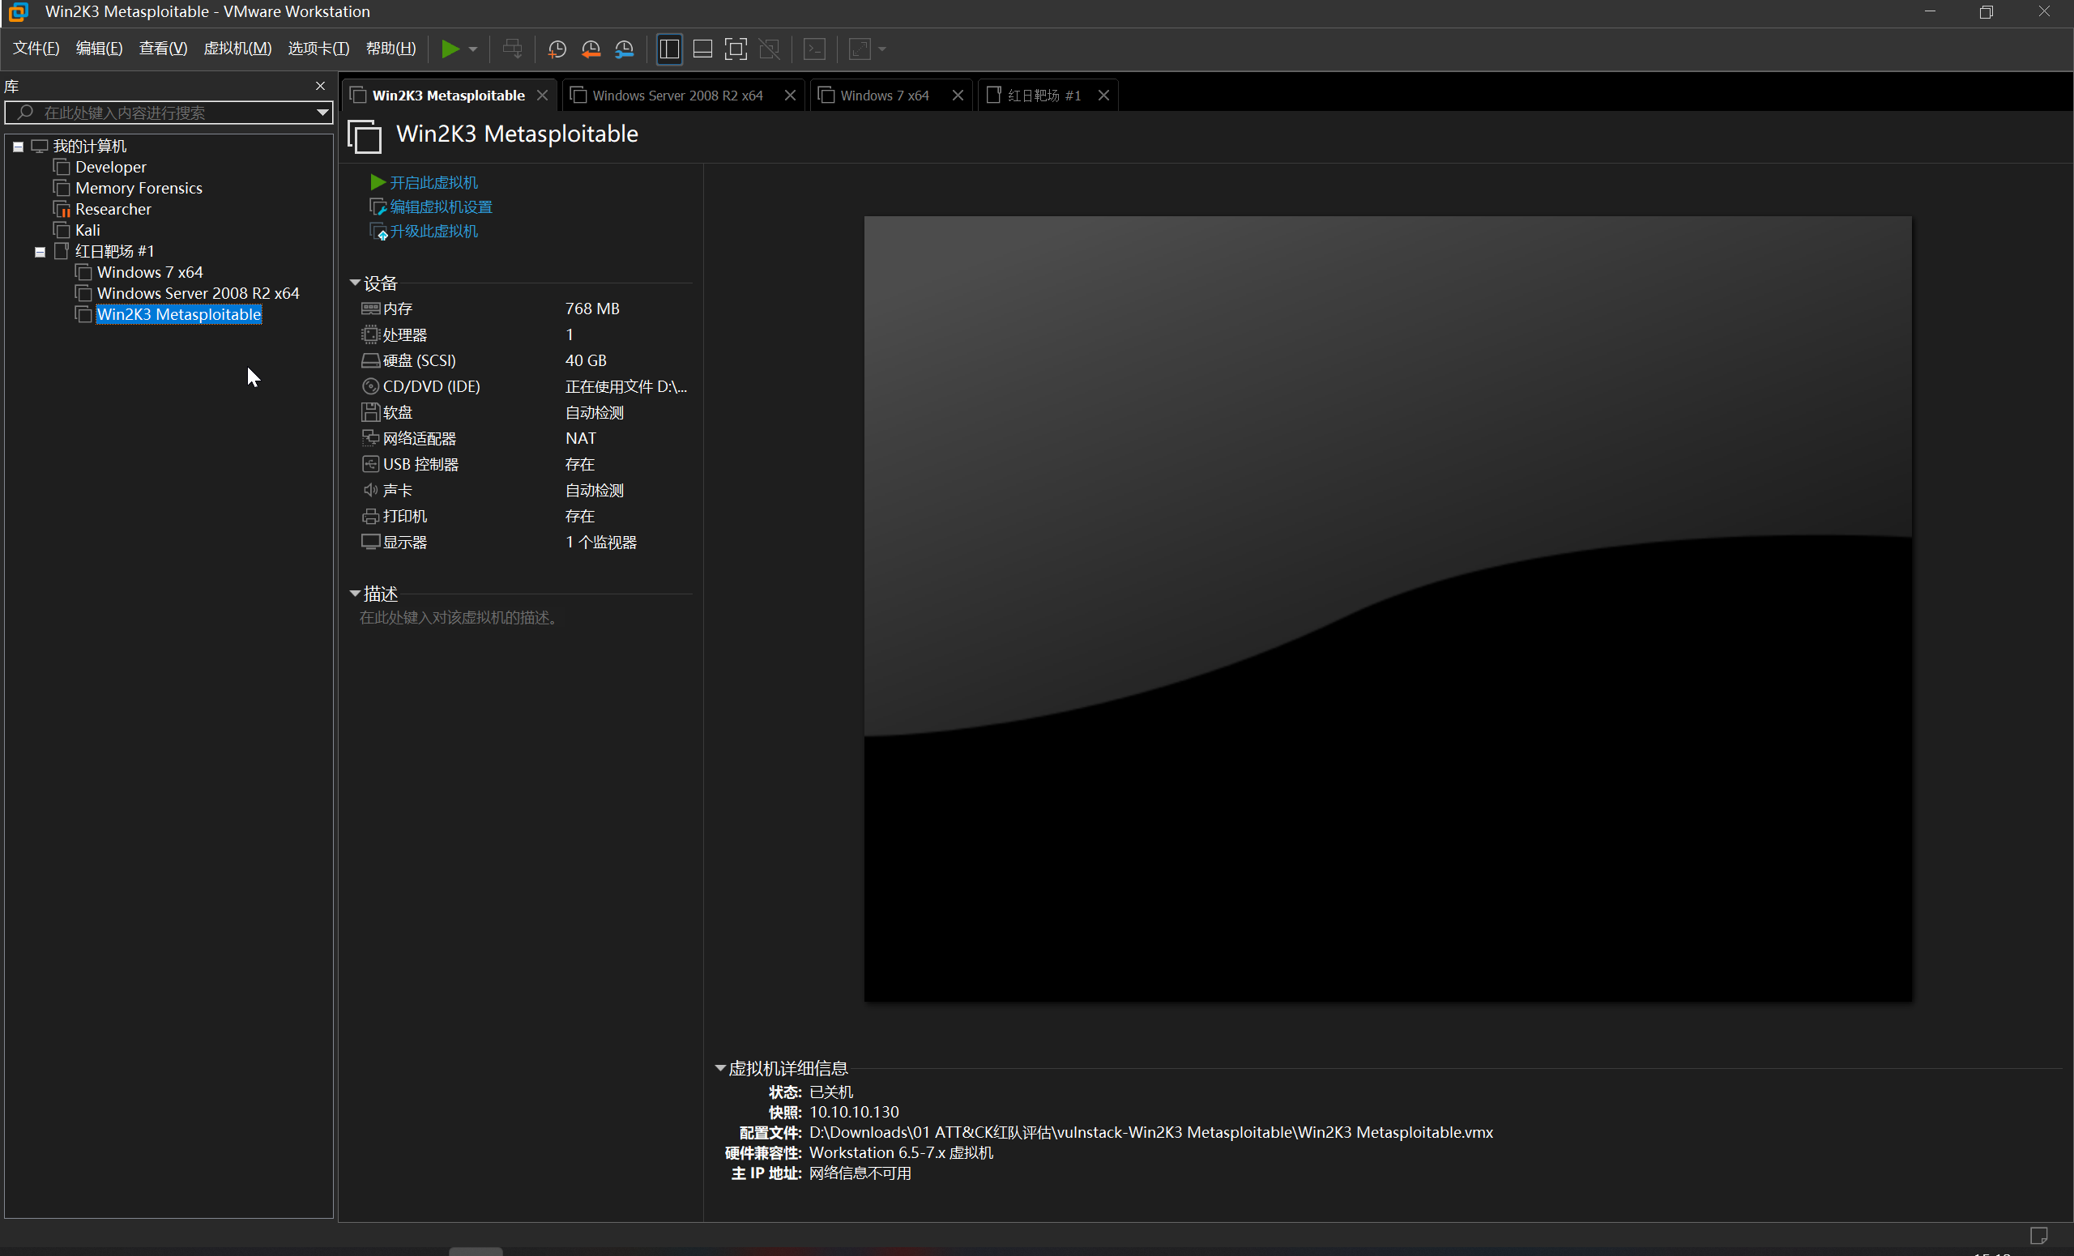Click the console view toolbar icon
This screenshot has height=1256, width=2074.
click(x=815, y=49)
